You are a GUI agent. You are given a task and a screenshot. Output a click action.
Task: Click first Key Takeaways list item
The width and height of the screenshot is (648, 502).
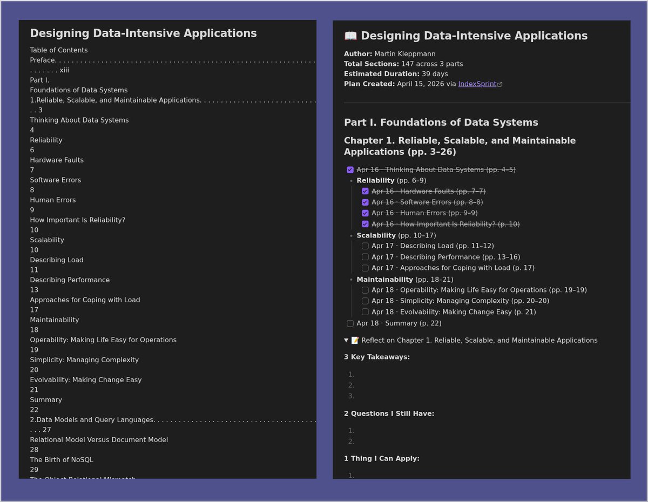pyautogui.click(x=351, y=374)
